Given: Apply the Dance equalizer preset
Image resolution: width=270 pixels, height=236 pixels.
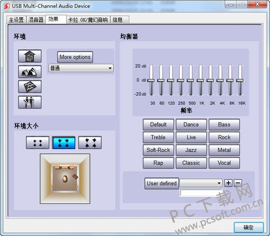Looking at the screenshot, I should point(191,125).
